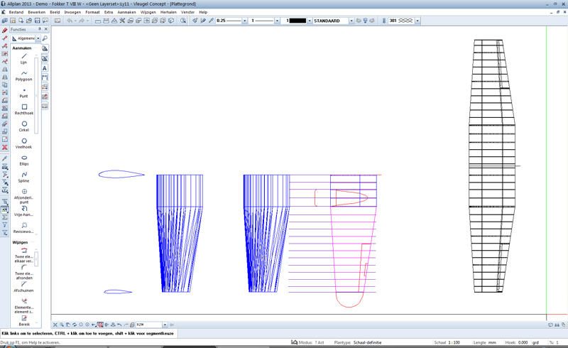Click the Redo arrow icon
Image resolution: width=568 pixels, height=348 pixels.
(82, 21)
